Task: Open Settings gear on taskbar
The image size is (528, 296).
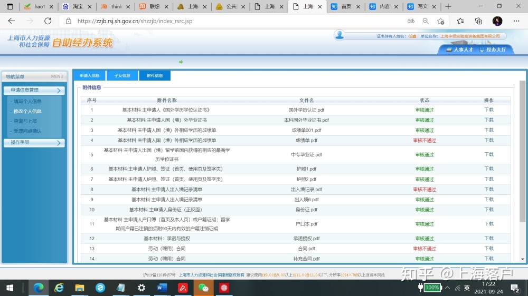Action: click(142, 288)
